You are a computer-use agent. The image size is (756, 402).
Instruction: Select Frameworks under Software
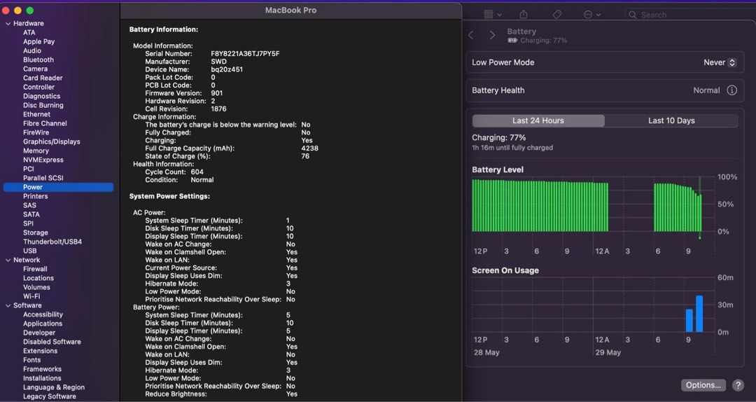click(42, 369)
